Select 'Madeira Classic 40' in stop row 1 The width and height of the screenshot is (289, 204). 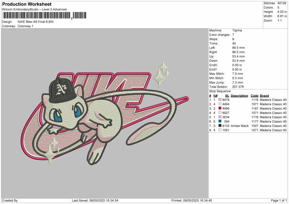(x=273, y=100)
